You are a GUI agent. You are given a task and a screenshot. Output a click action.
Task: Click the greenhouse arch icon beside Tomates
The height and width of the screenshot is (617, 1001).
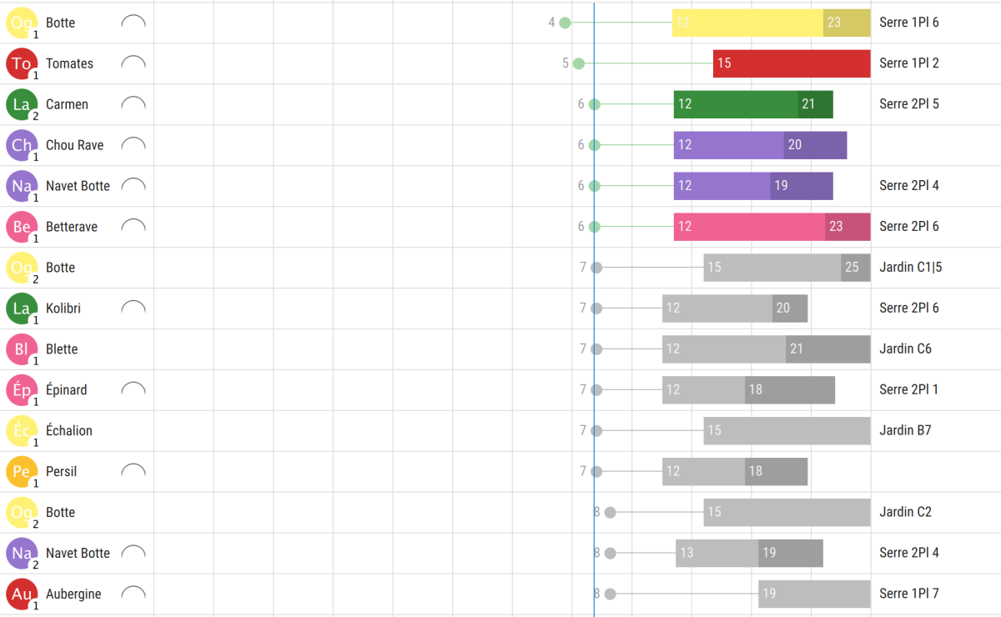(133, 63)
